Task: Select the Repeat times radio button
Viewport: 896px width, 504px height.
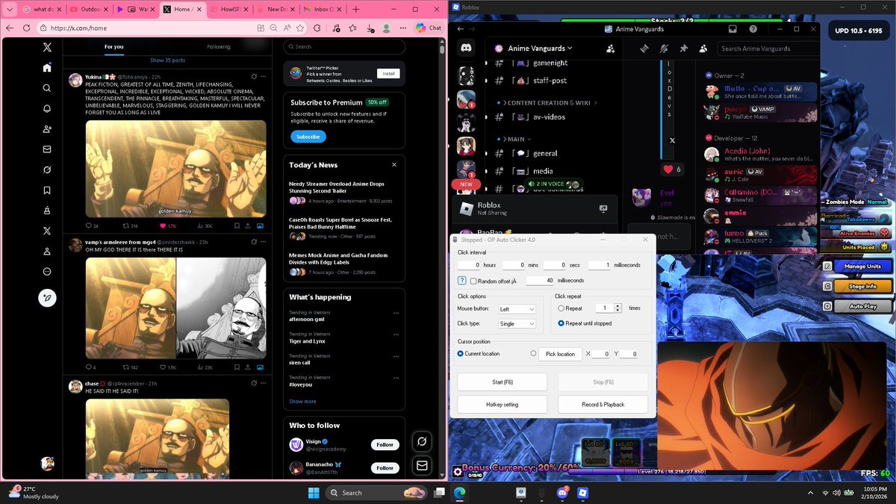Action: click(x=561, y=308)
